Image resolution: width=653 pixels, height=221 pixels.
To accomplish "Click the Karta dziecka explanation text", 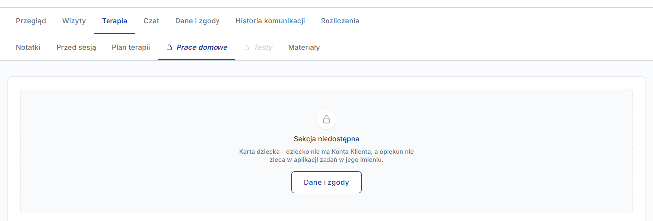I will [326, 156].
